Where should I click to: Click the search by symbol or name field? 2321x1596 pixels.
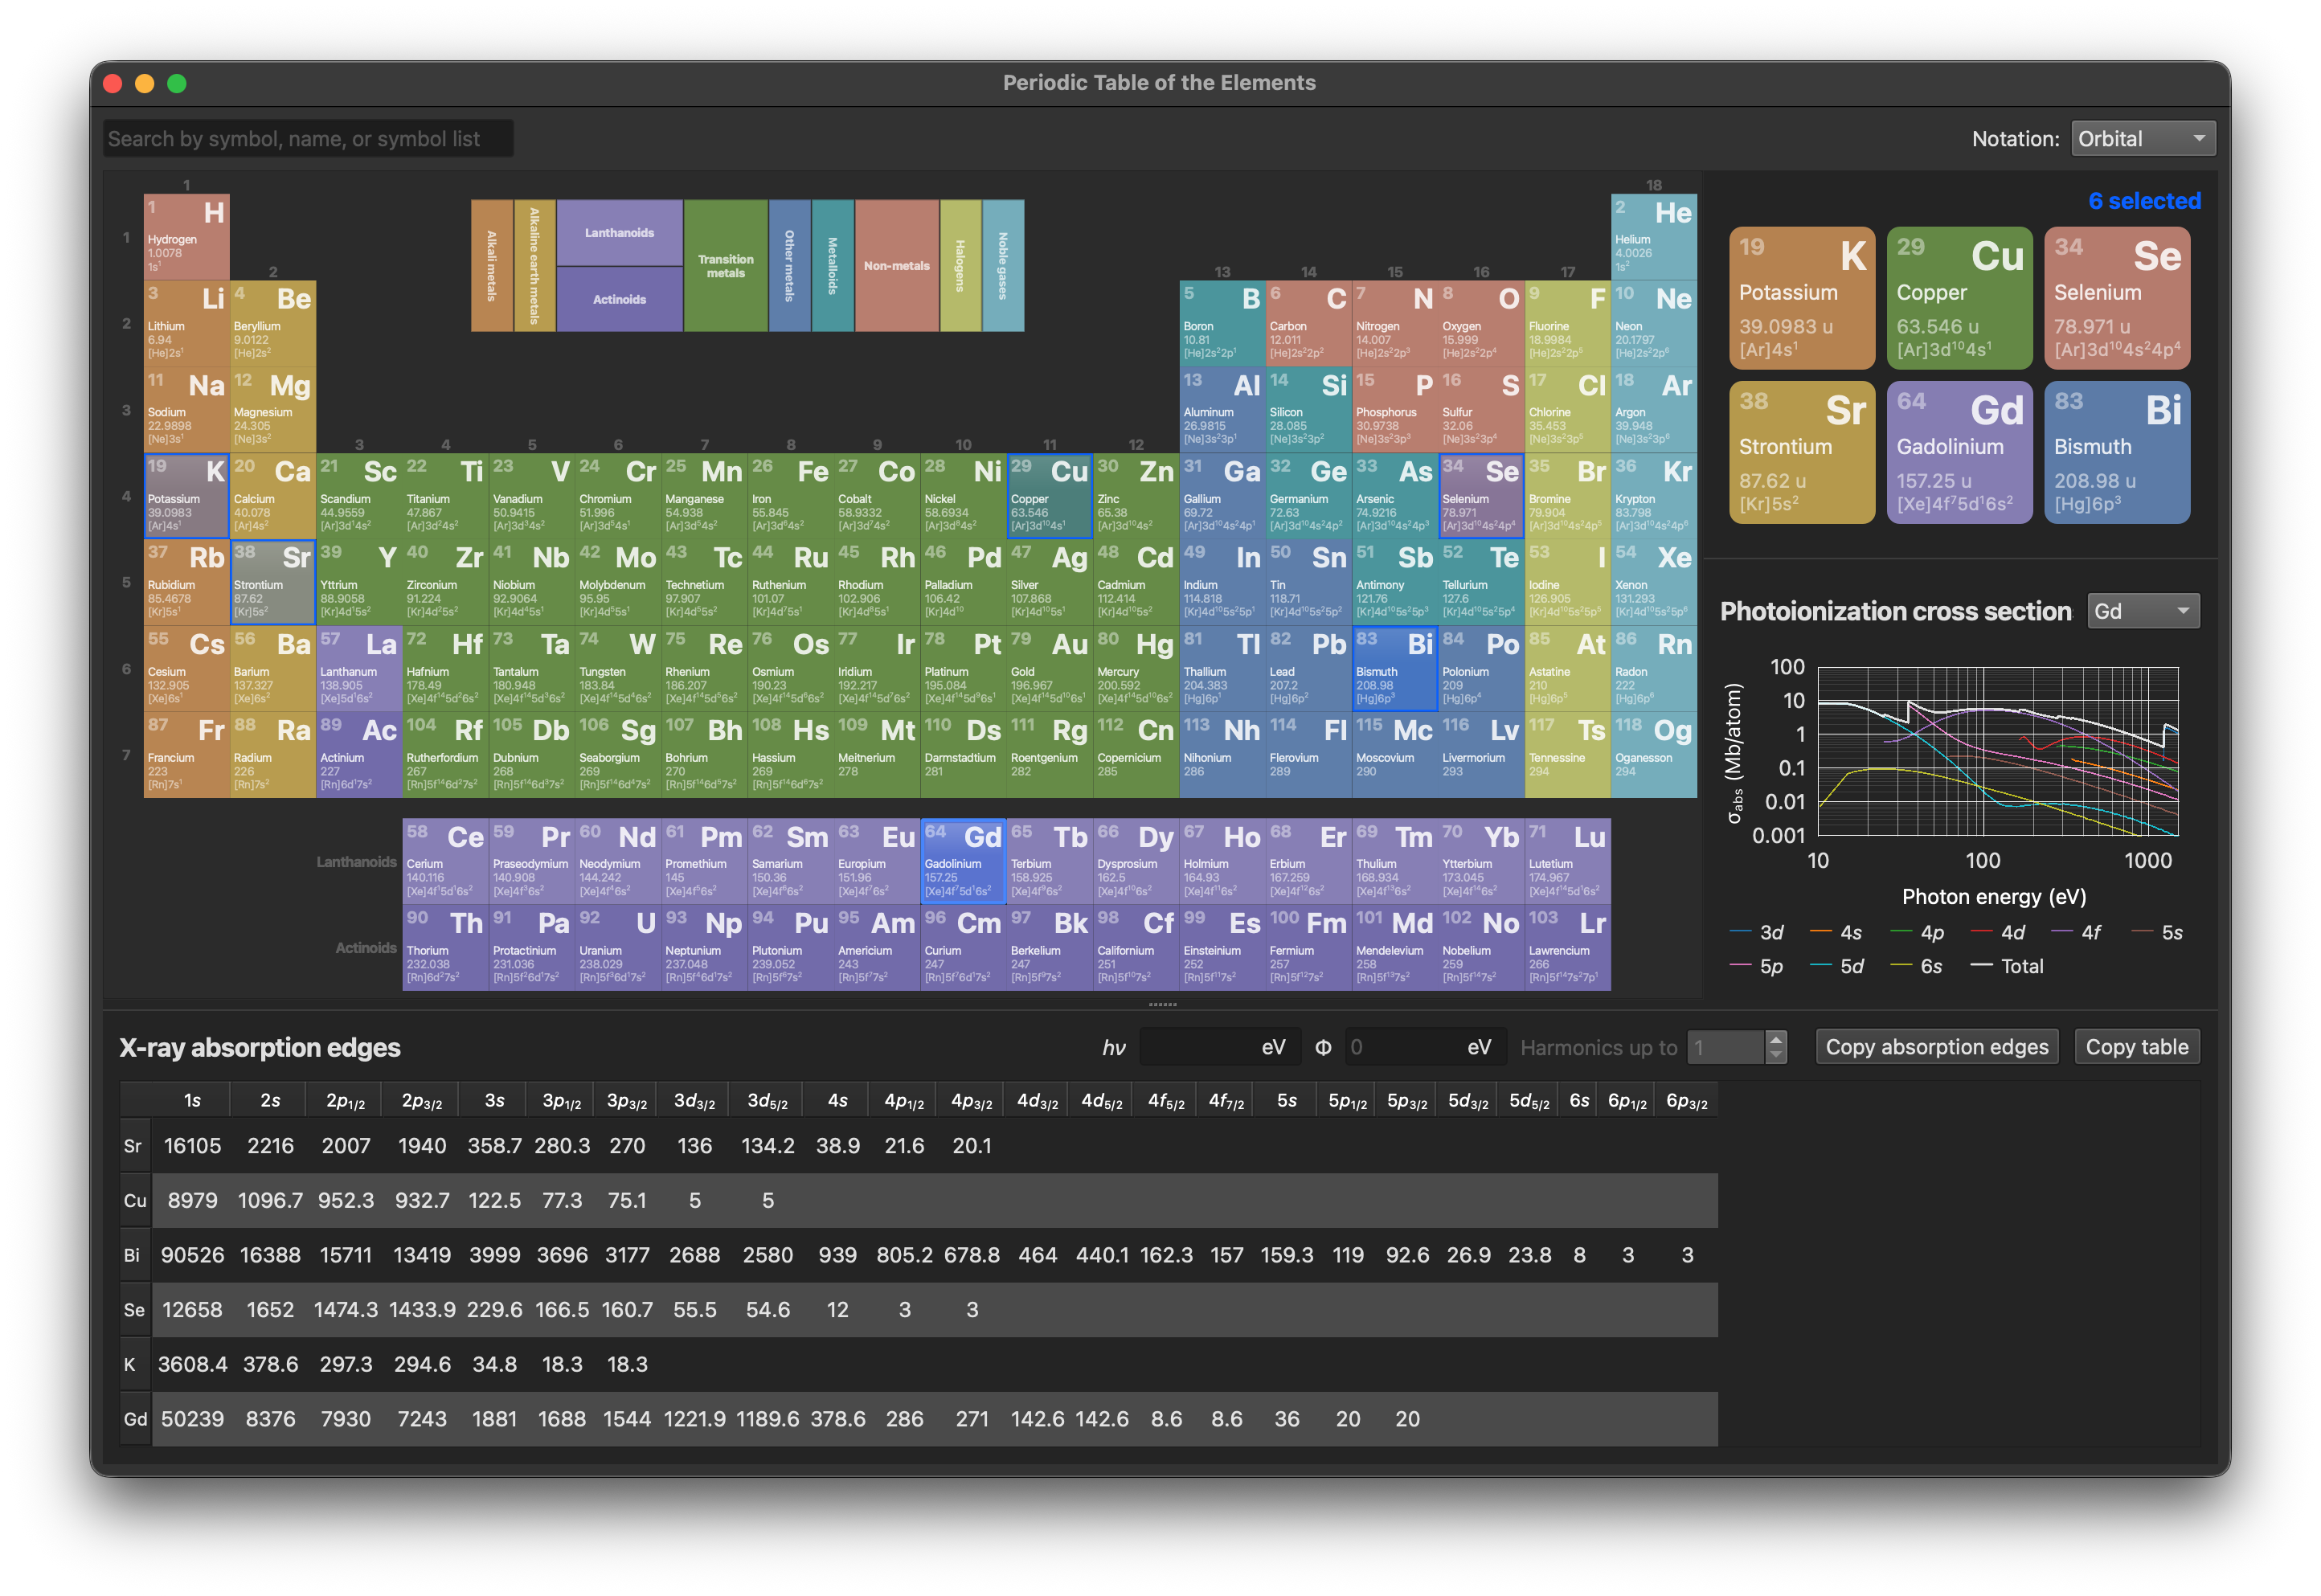coord(308,139)
